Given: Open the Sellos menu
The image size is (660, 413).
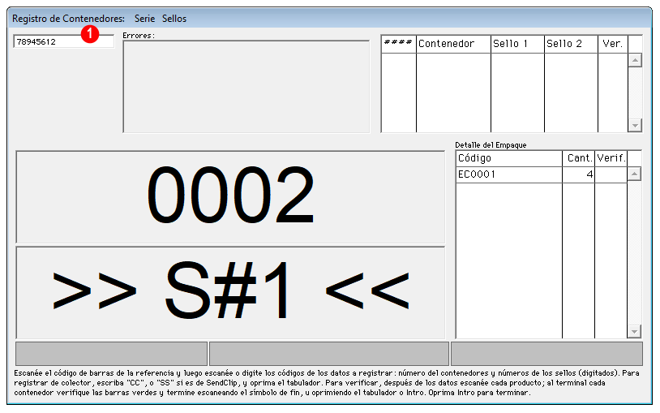Looking at the screenshot, I should pos(174,19).
